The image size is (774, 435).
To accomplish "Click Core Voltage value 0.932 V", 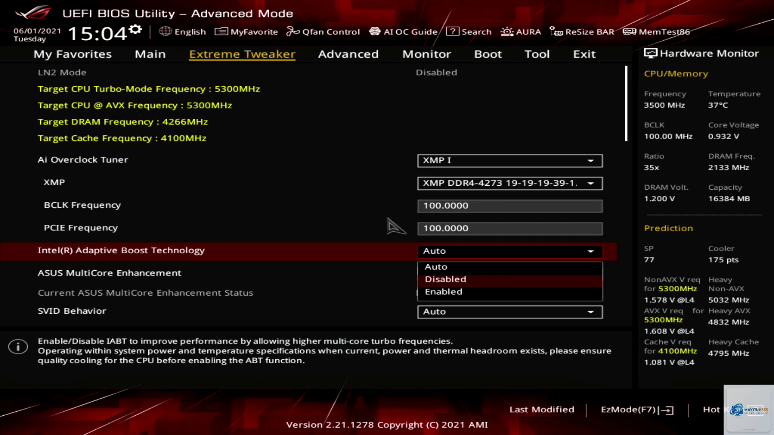I will click(724, 136).
